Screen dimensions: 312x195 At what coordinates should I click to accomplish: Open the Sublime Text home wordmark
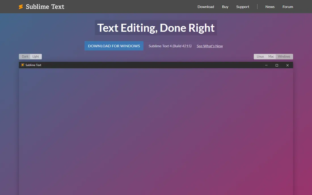coord(45,7)
